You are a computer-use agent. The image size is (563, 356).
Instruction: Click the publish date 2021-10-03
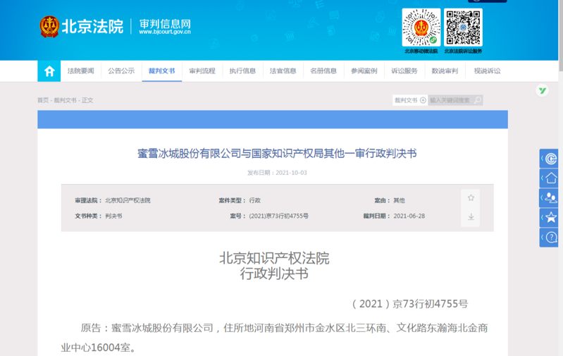pyautogui.click(x=291, y=173)
